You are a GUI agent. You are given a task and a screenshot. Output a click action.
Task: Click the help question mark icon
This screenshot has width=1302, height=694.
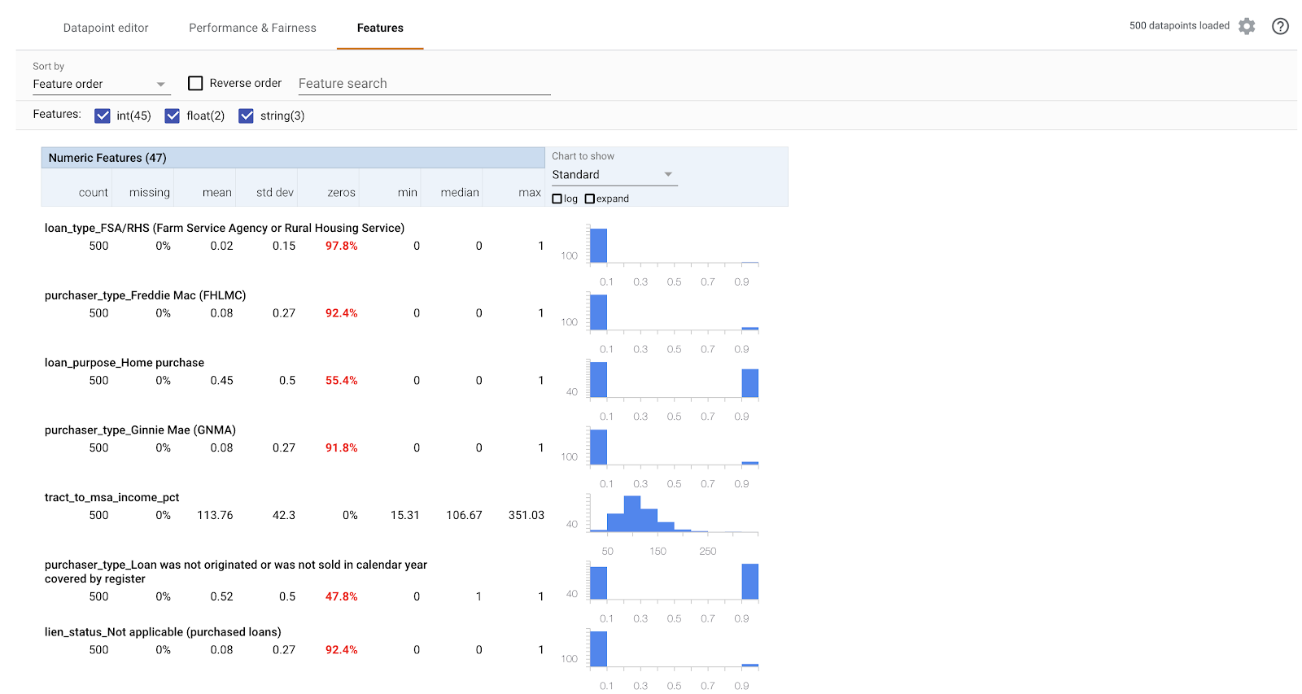coord(1280,27)
